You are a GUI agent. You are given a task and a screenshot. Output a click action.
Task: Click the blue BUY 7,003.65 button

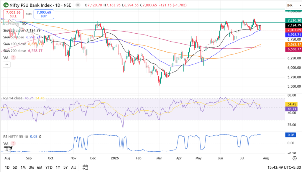pyautogui.click(x=44, y=14)
